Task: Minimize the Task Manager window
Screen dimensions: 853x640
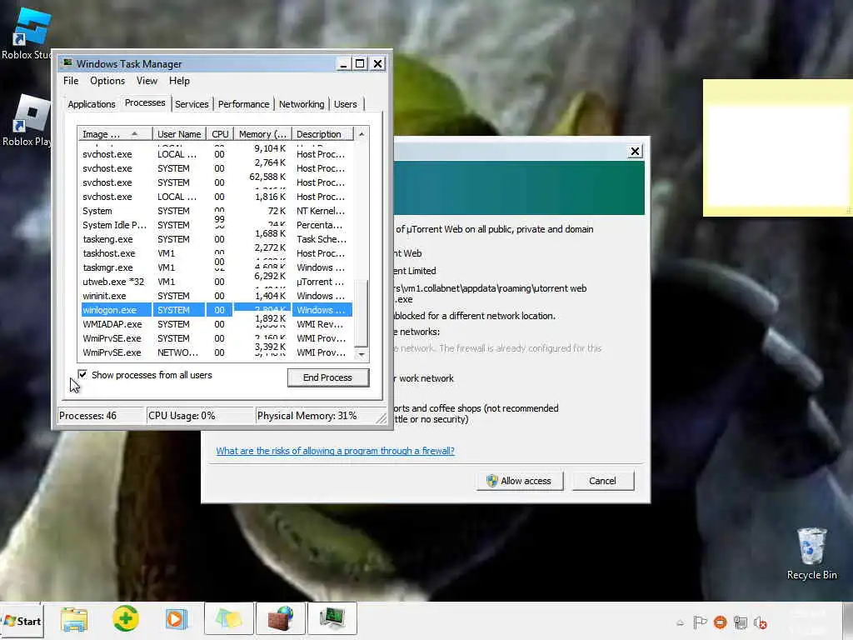Action: [x=342, y=63]
